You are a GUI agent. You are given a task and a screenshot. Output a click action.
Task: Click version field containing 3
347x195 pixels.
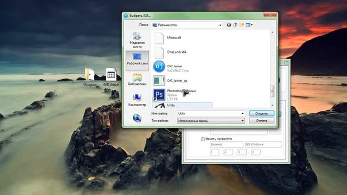242,152
